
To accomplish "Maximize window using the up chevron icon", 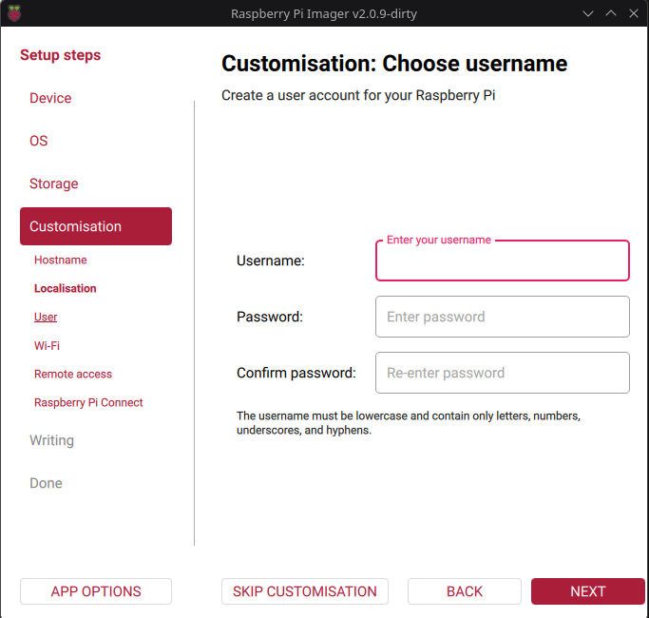I will [611, 13].
